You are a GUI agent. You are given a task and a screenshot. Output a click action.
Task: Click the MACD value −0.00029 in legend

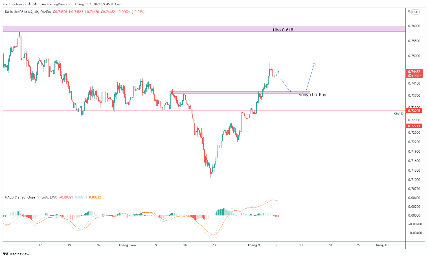pyautogui.click(x=67, y=197)
